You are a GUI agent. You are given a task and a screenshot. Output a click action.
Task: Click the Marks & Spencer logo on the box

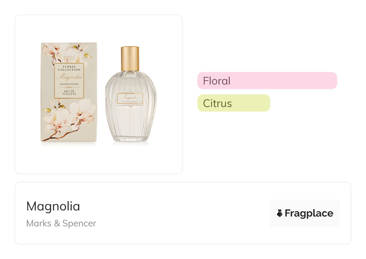pos(69,57)
